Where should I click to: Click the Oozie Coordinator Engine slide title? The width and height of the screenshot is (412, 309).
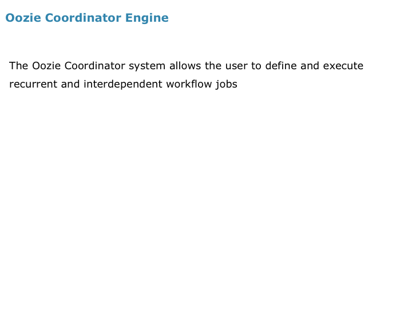[x=87, y=18]
